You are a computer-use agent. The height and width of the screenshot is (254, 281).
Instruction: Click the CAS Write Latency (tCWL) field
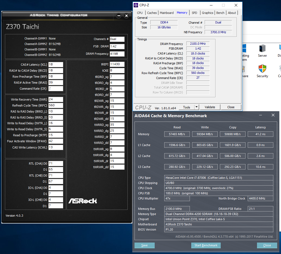pos(56,147)
